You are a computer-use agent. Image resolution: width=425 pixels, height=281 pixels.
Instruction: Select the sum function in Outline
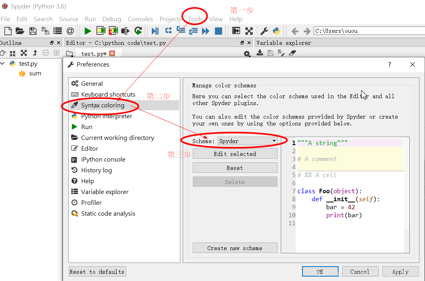click(x=35, y=74)
